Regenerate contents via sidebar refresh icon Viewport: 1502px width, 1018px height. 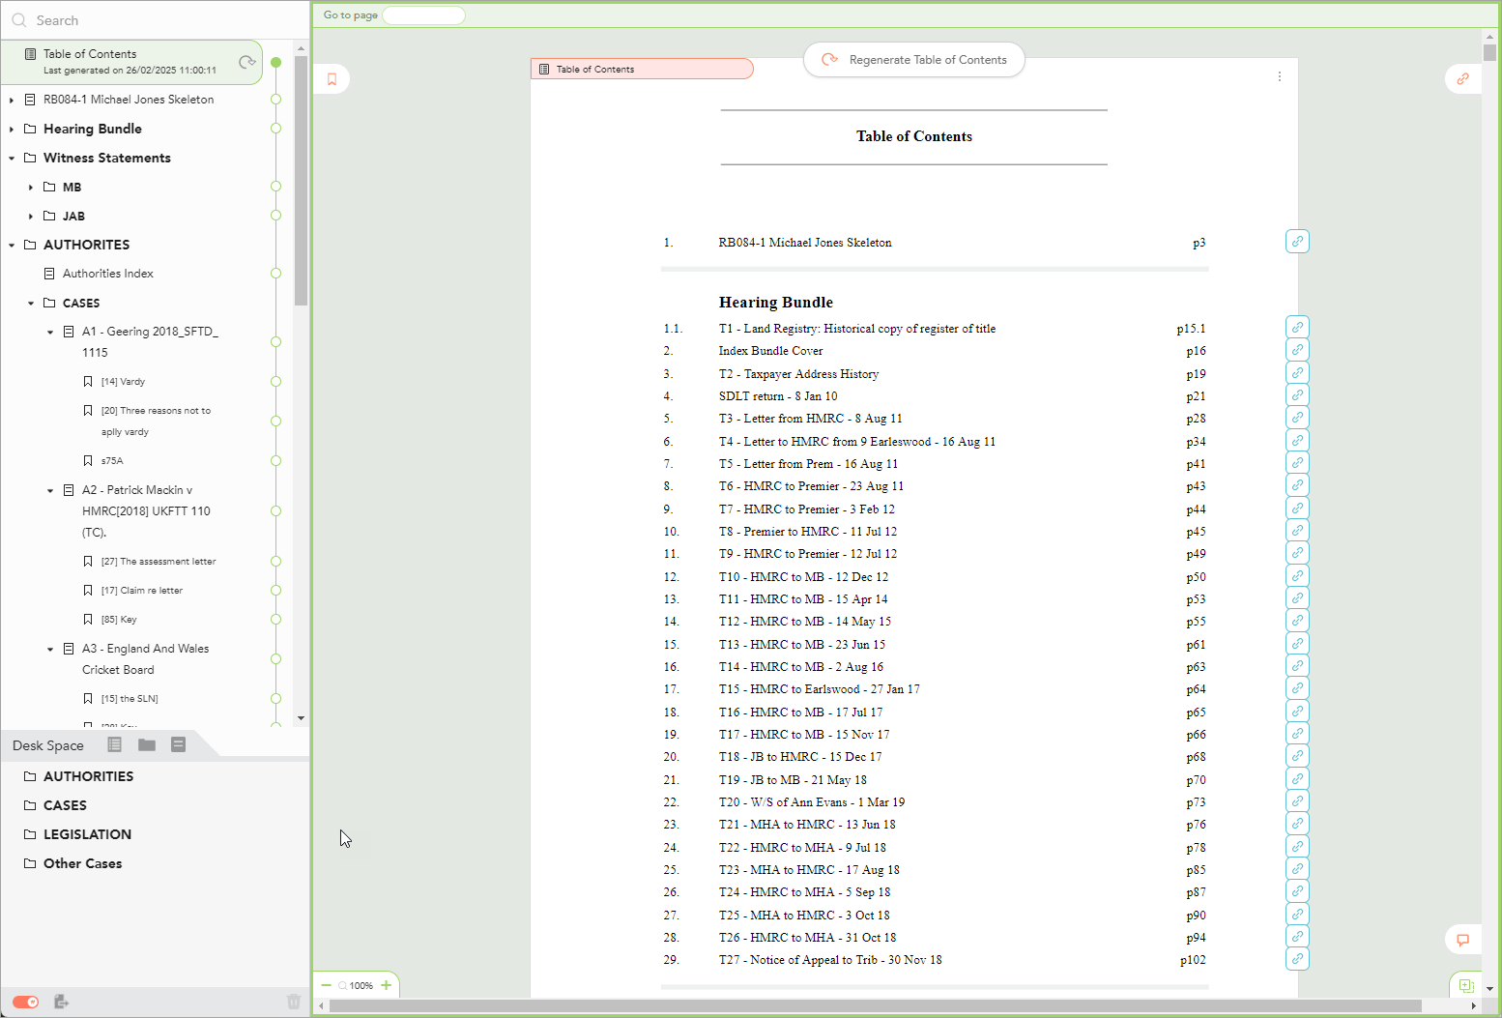click(x=247, y=62)
